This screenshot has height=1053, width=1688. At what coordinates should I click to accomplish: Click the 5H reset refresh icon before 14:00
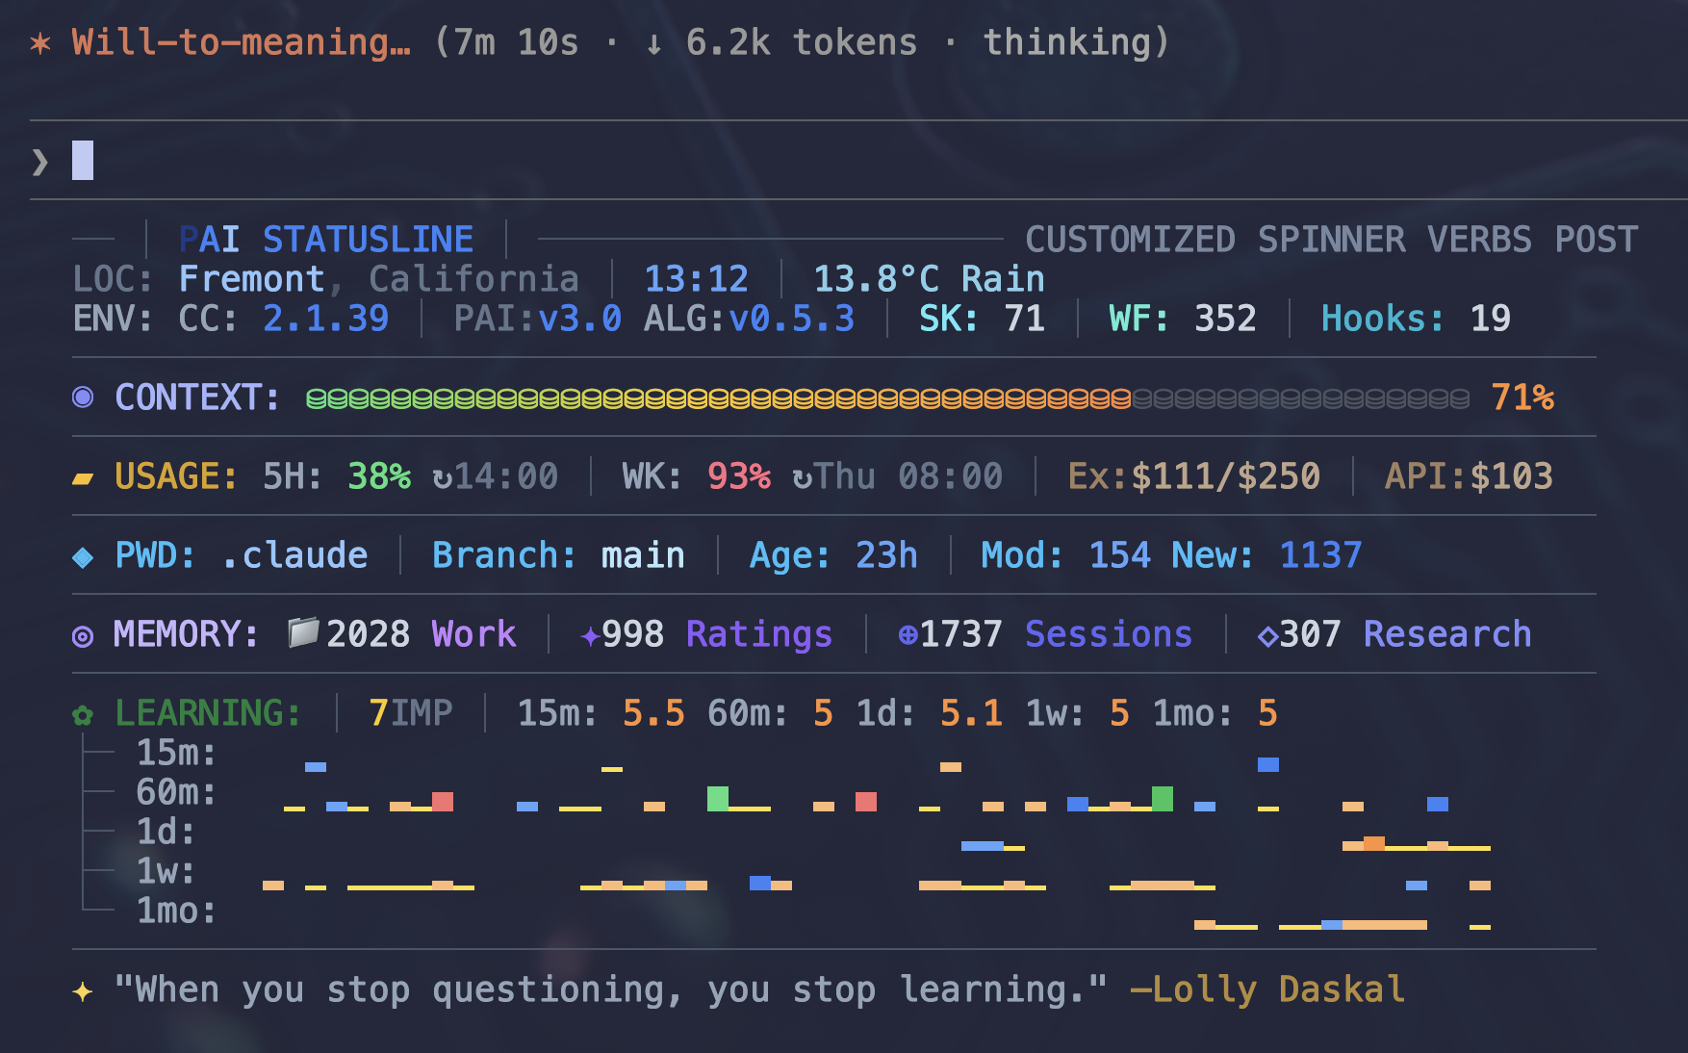click(x=442, y=478)
